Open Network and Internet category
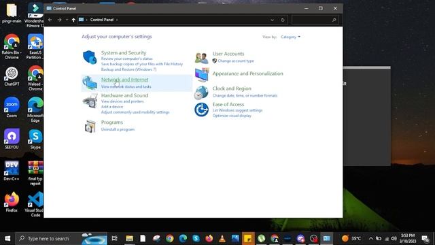435x245 pixels. pos(125,80)
